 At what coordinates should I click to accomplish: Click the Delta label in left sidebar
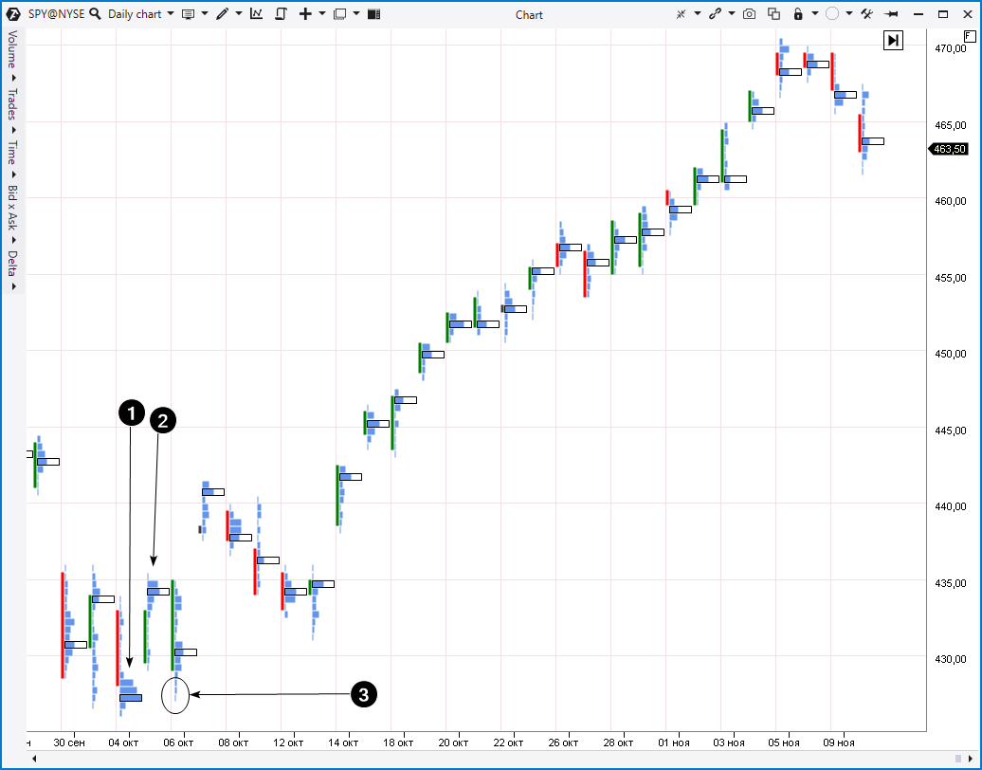[12, 263]
